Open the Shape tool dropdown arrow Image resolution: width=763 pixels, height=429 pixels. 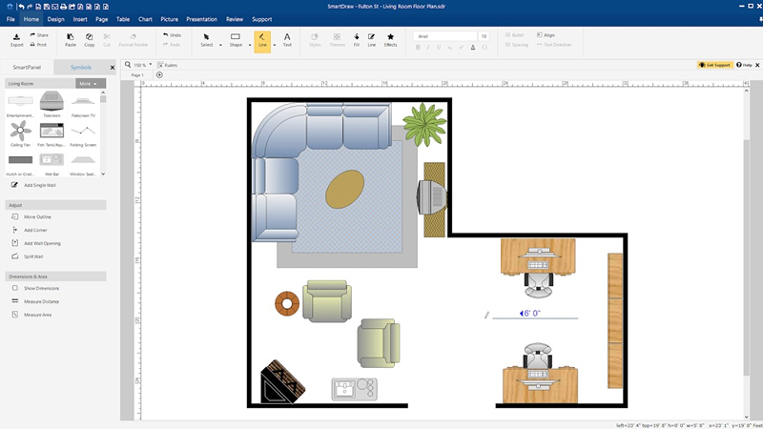point(247,45)
